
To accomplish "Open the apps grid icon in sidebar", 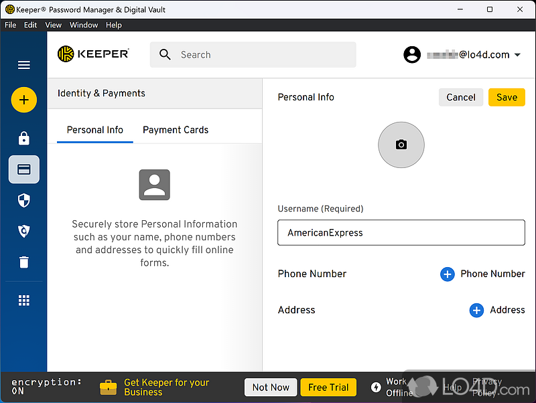I will [x=24, y=301].
